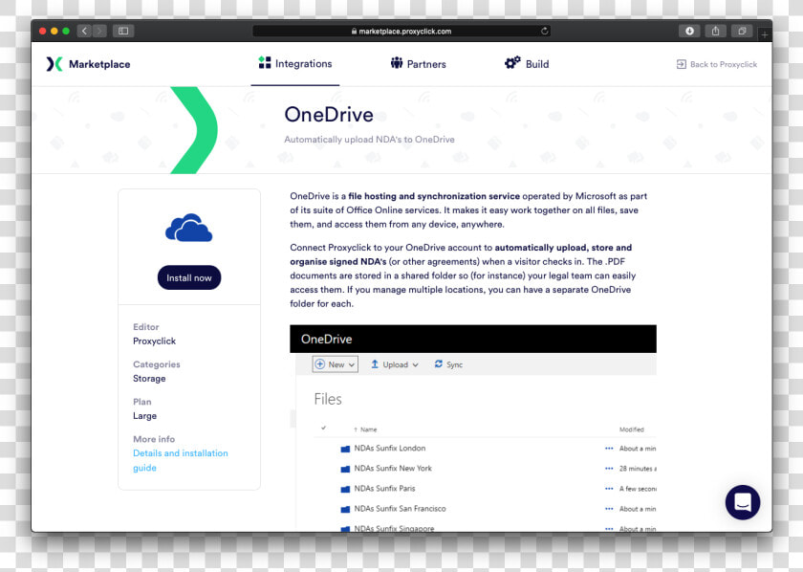
Task: Click the Safari share icon
Action: pos(715,31)
